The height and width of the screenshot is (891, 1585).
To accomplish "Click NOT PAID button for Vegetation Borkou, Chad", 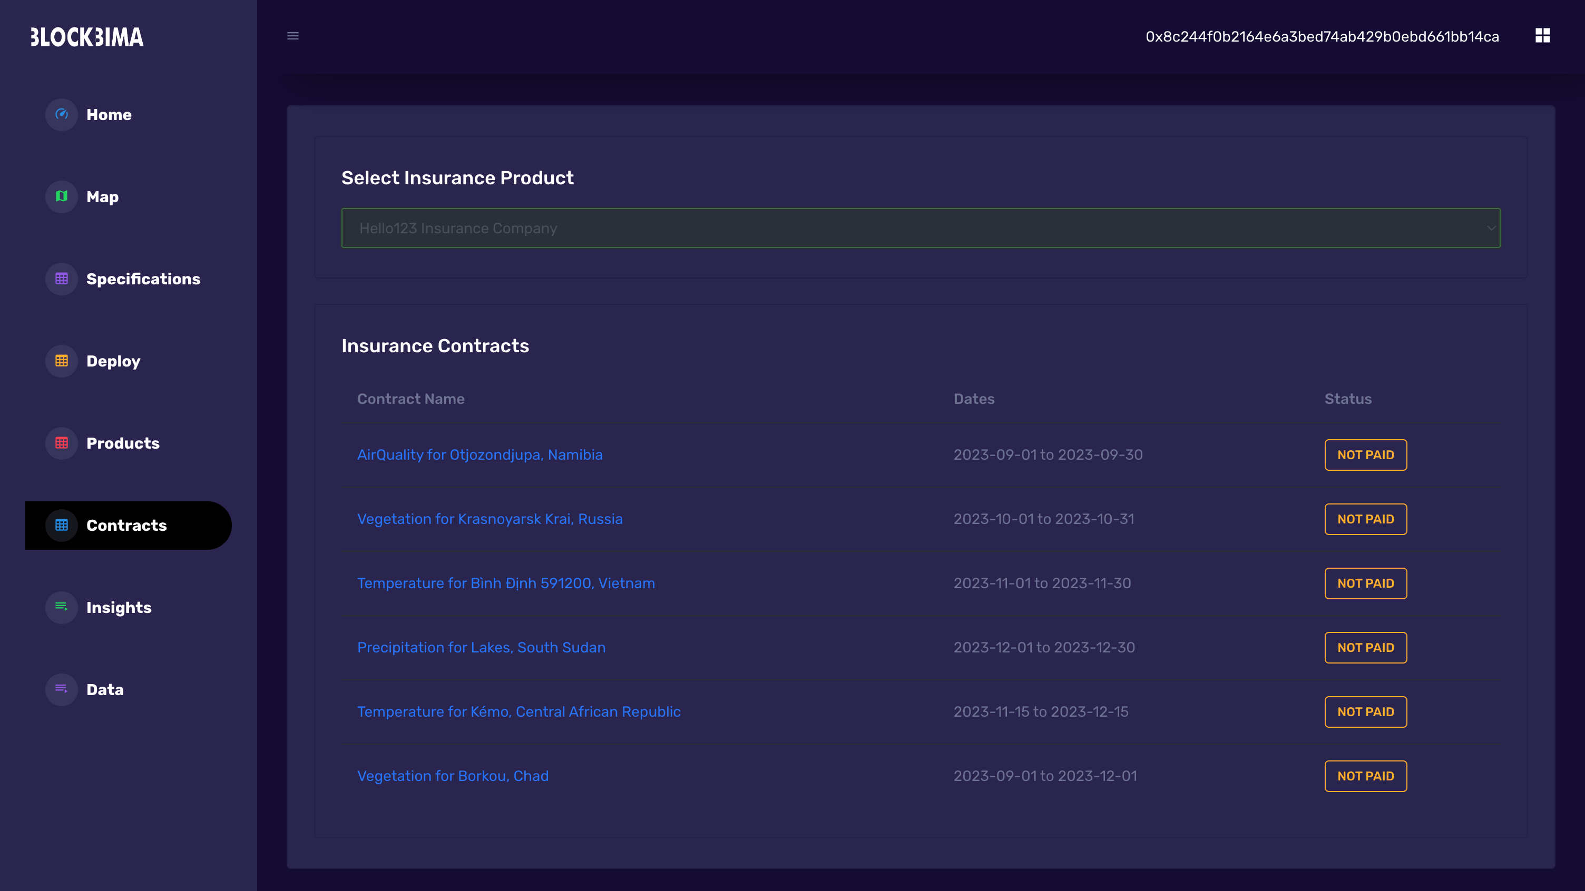I will [x=1365, y=776].
